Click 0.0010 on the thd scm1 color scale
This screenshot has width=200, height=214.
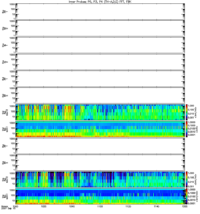tap(191, 132)
